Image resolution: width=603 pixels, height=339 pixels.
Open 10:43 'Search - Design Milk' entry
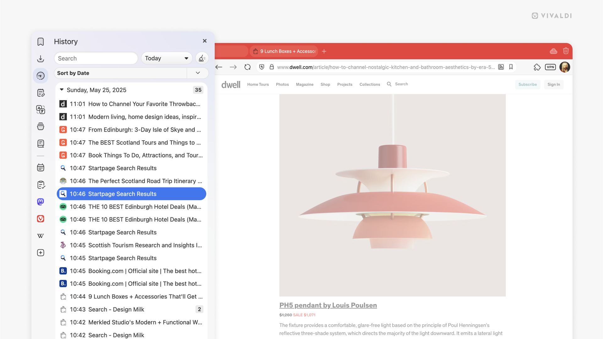point(131,309)
